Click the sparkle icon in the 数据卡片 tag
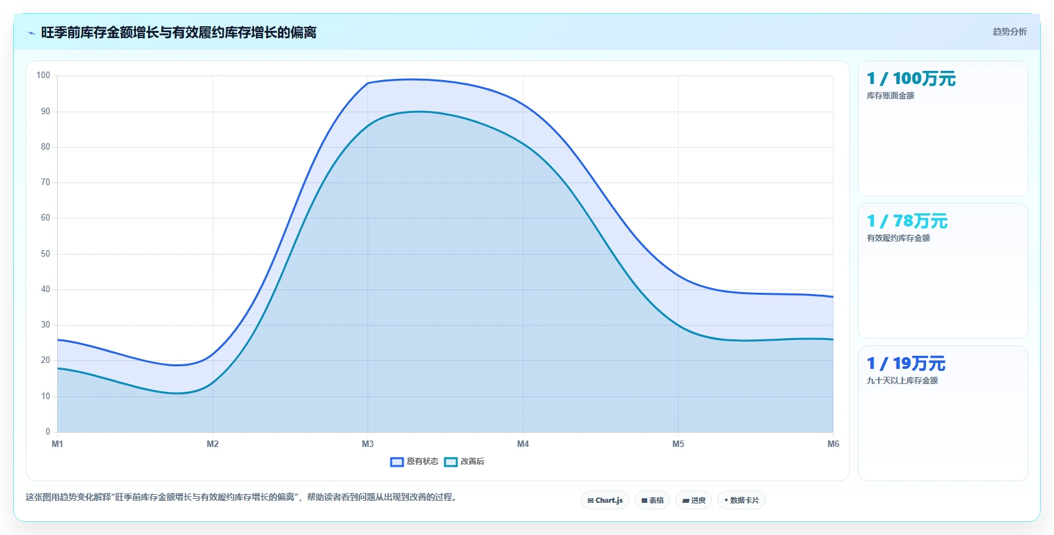 point(726,500)
